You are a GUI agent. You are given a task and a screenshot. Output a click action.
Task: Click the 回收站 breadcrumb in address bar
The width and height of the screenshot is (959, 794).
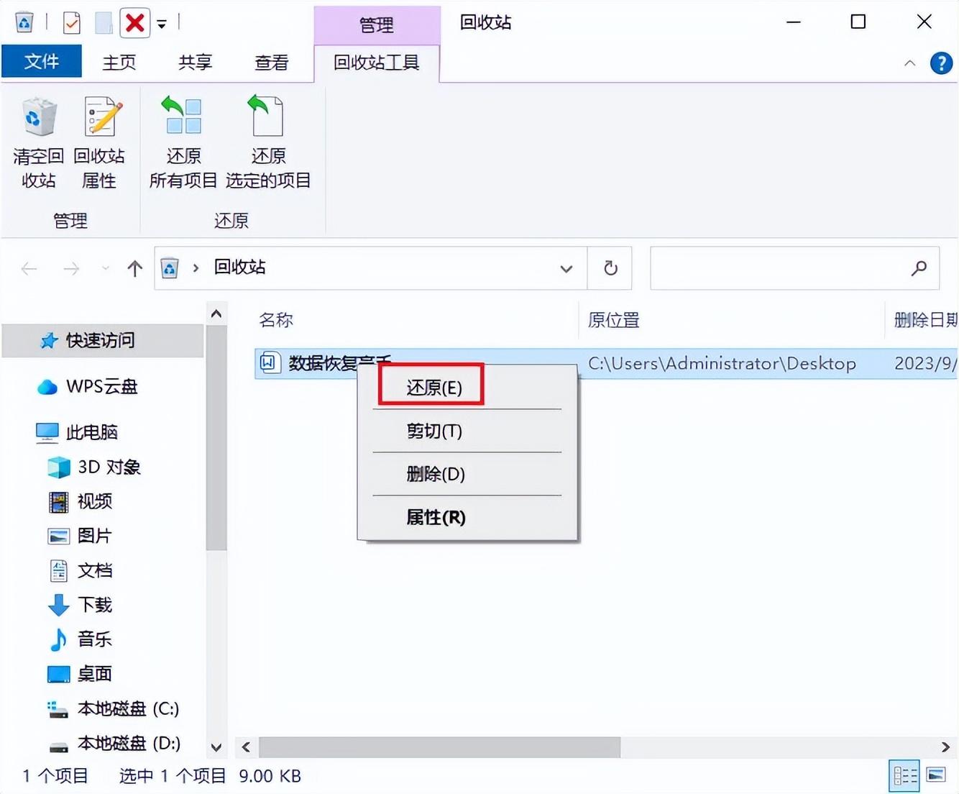click(x=240, y=268)
